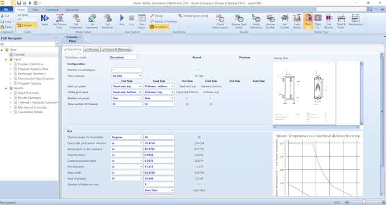Open the Set Units US dropdown
Screen dimensions: 386x205
tap(27, 19)
